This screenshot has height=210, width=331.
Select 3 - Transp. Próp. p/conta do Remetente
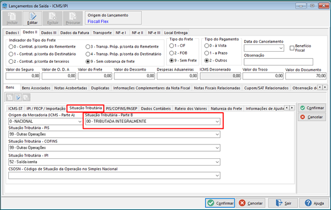88,47
